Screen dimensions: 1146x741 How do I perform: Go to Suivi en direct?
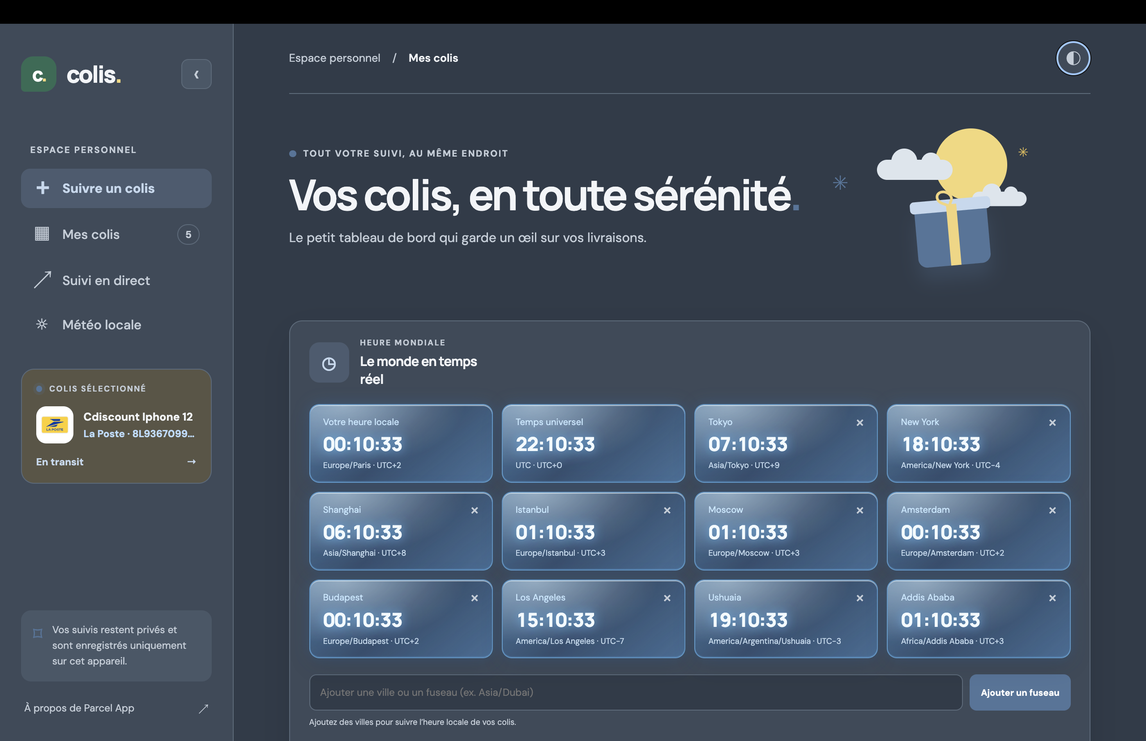[116, 281]
